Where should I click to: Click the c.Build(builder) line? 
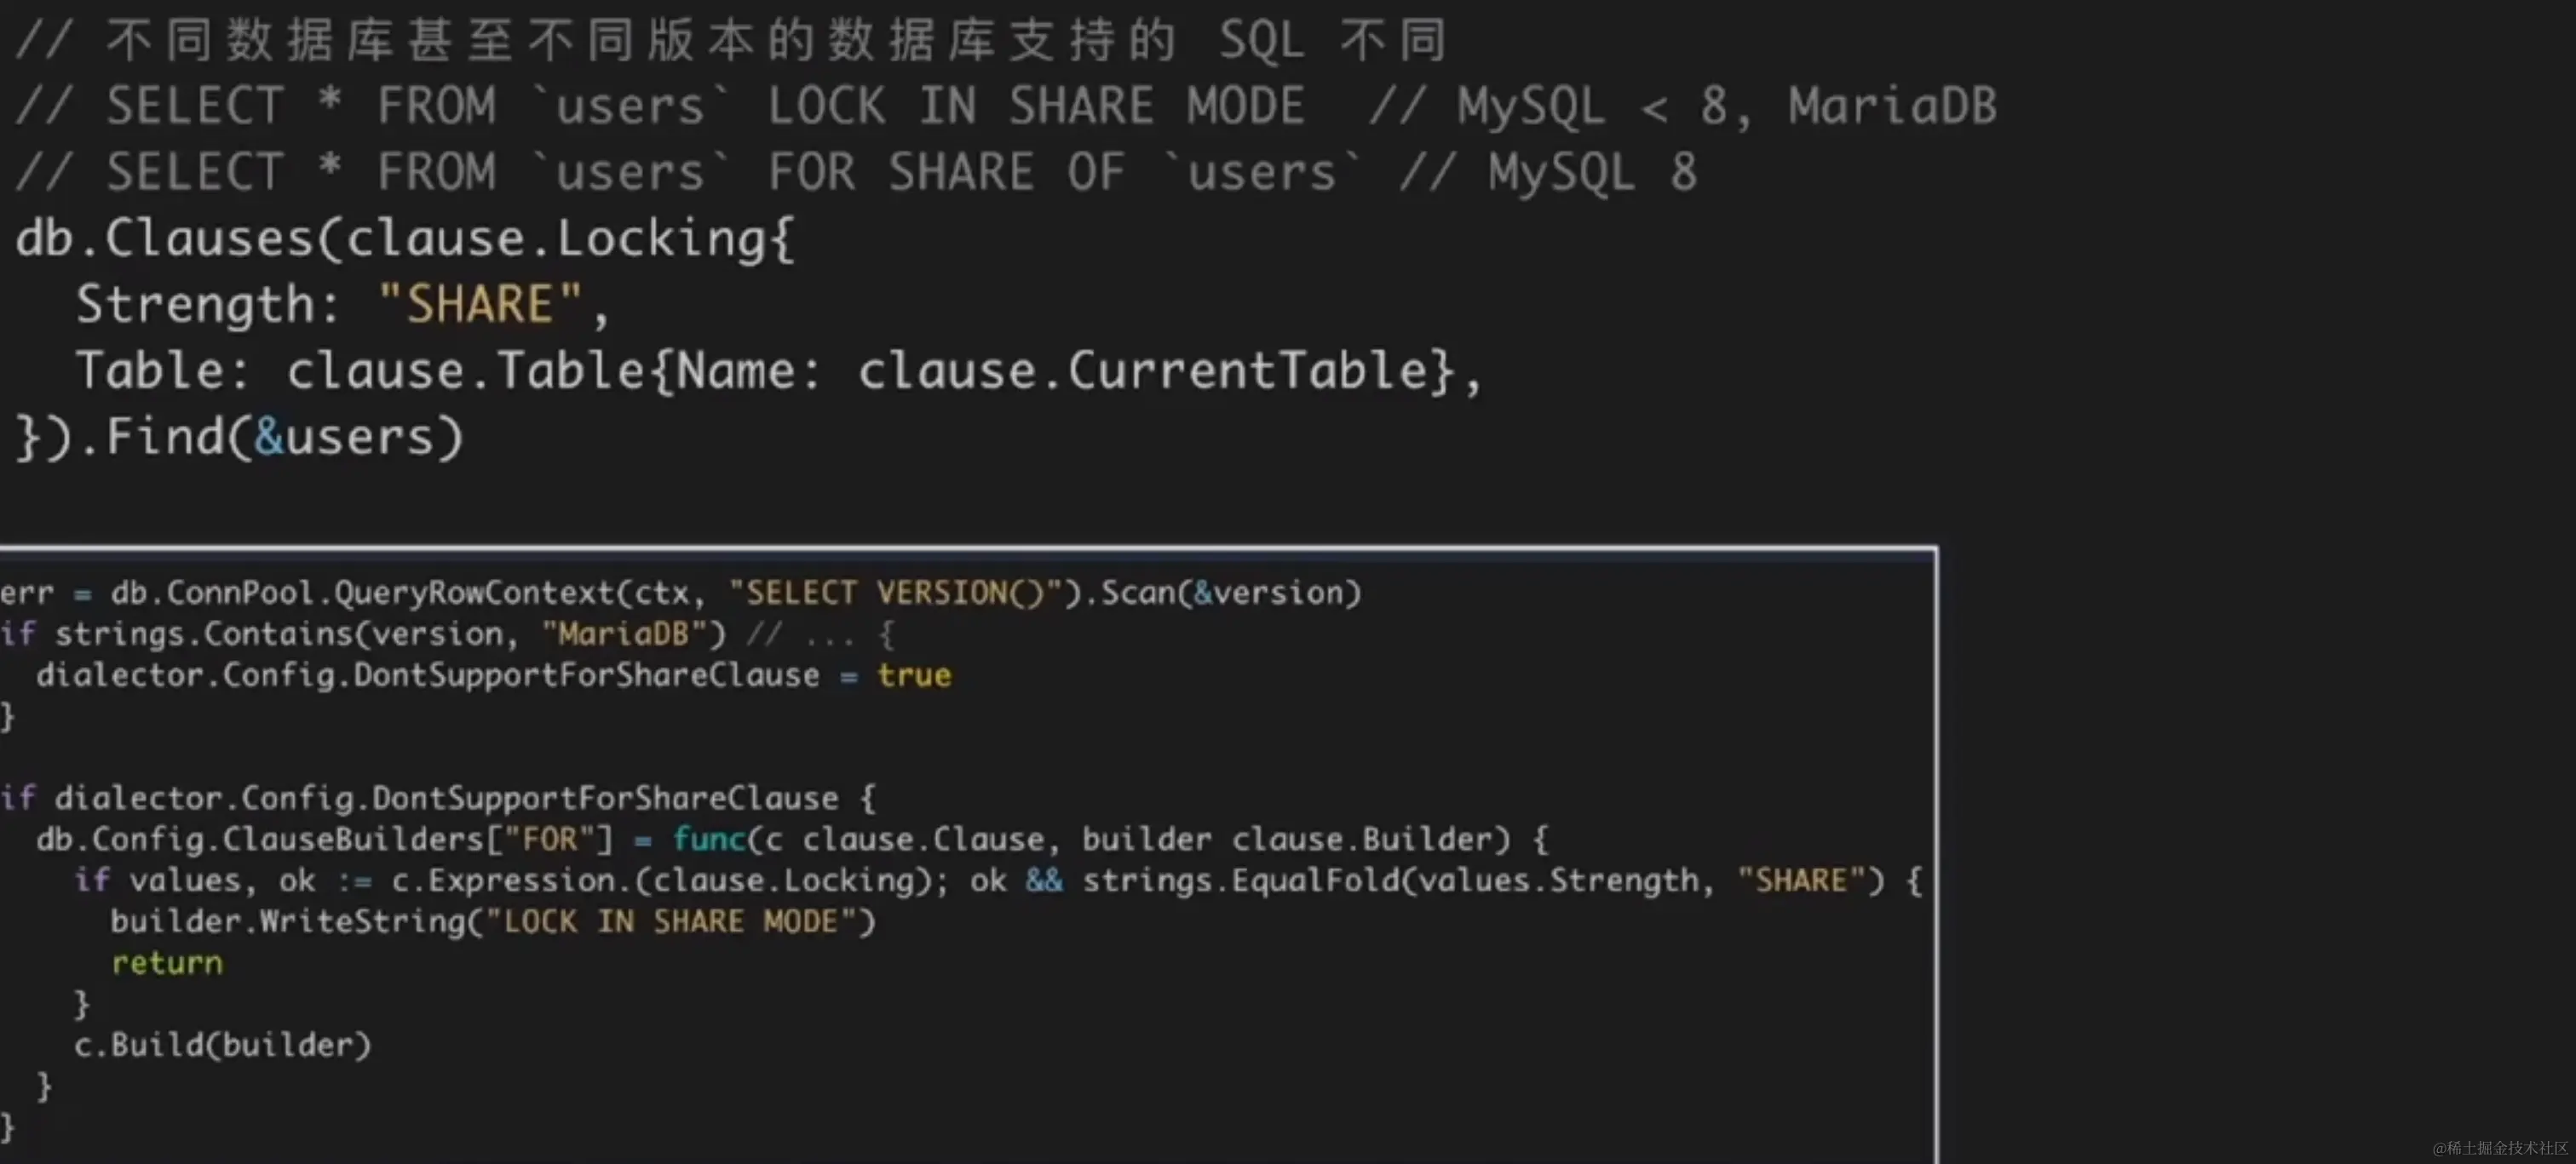coord(222,1045)
